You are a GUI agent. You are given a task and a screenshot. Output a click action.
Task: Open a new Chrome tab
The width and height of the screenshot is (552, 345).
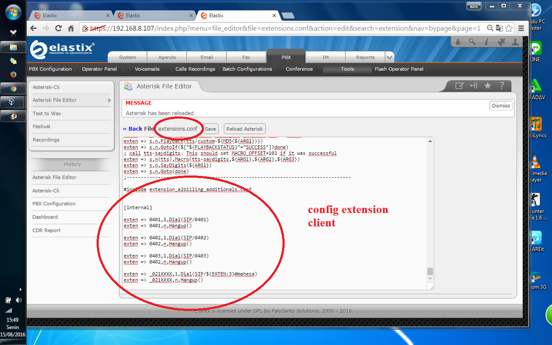[x=288, y=16]
